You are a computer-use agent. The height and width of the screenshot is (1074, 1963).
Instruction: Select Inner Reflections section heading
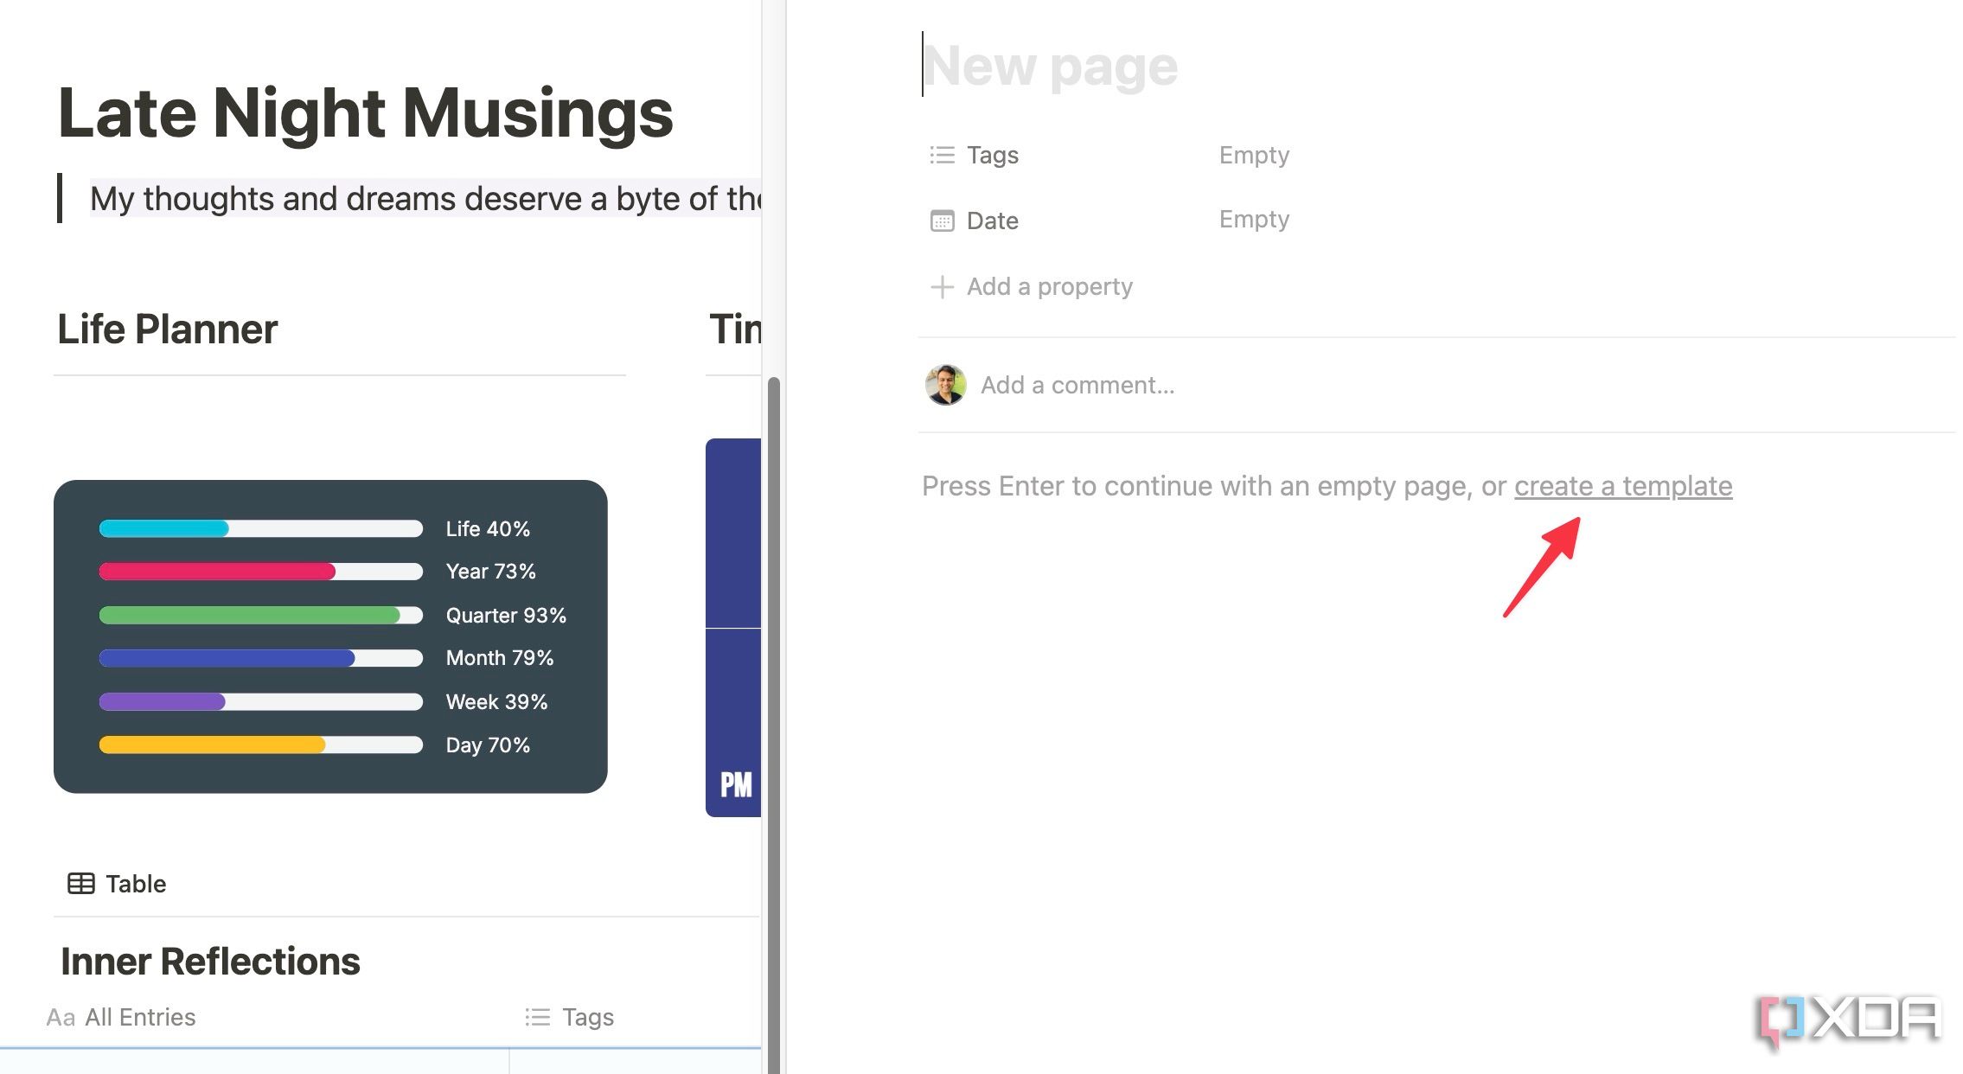(x=212, y=957)
